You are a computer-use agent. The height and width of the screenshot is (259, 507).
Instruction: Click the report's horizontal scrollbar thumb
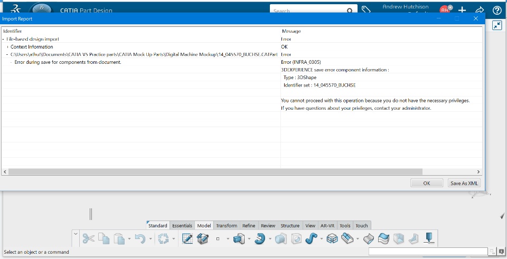point(215,172)
